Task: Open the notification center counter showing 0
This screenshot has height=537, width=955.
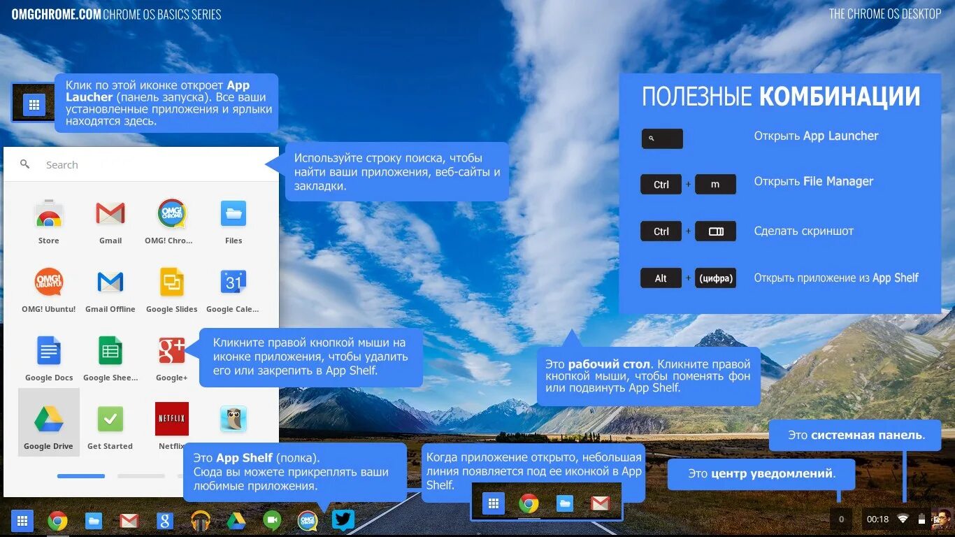Action: tap(841, 519)
